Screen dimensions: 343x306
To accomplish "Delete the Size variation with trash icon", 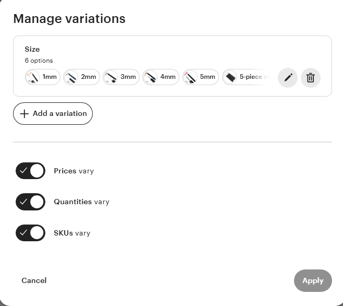I will pyautogui.click(x=311, y=78).
